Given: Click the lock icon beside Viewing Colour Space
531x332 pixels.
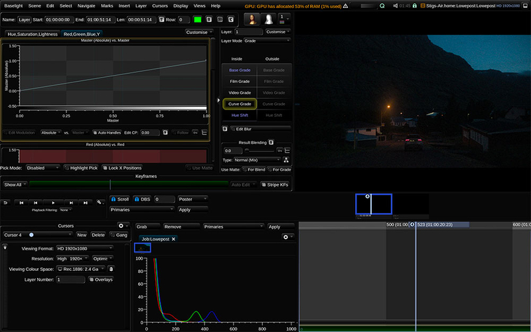Looking at the screenshot, I should click(112, 269).
